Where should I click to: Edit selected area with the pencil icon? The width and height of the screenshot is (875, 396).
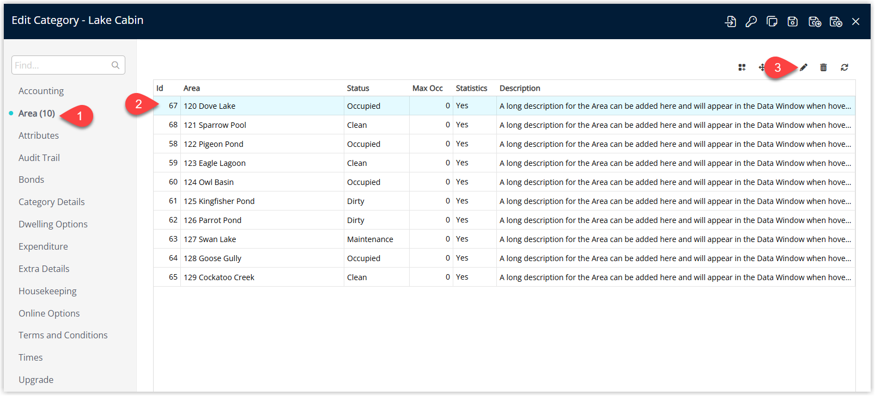pyautogui.click(x=804, y=67)
